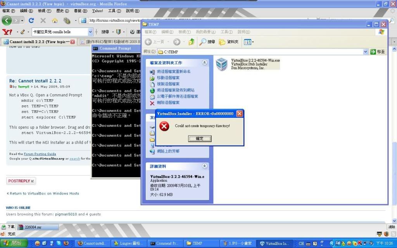Click Firefox reload page icon
The height and width of the screenshot is (248, 397).
tap(31, 21)
